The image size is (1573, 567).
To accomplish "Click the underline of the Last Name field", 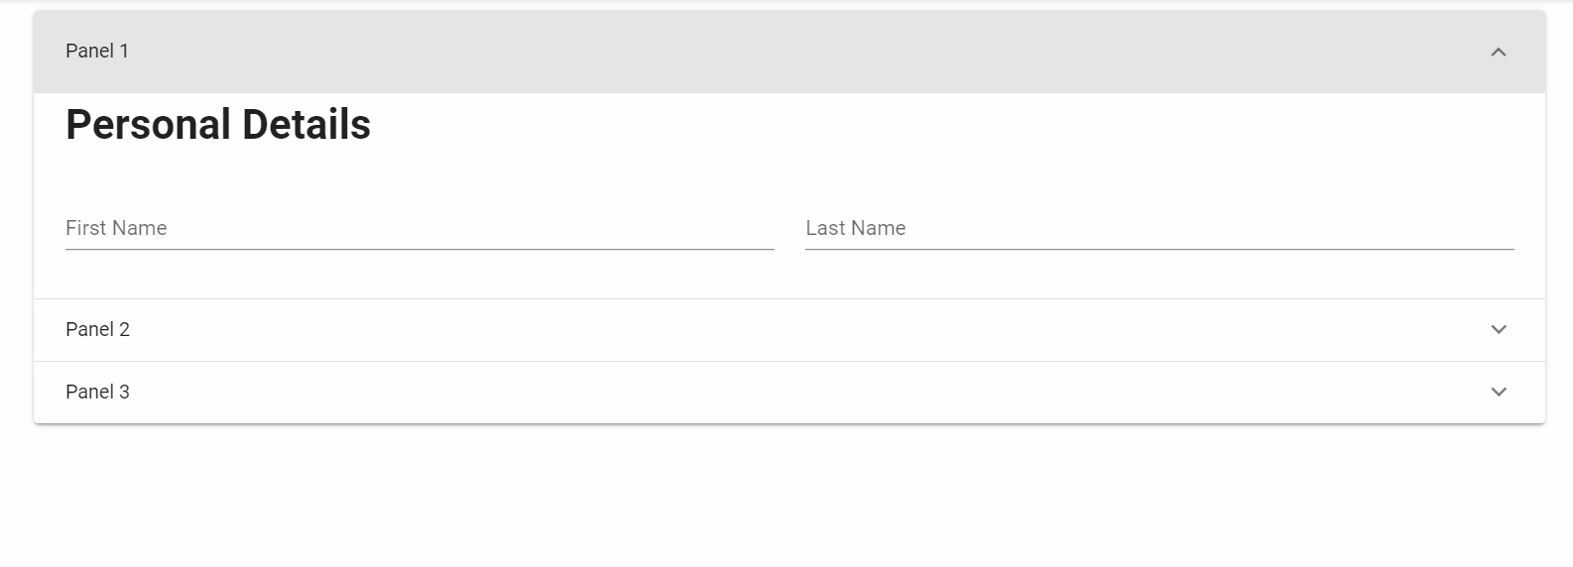I will point(1159,249).
